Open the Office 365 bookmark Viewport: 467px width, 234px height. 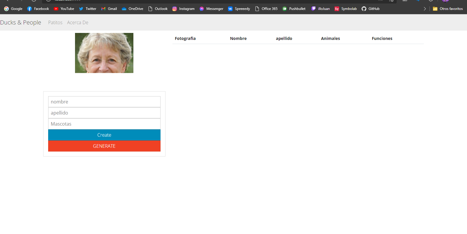(266, 9)
